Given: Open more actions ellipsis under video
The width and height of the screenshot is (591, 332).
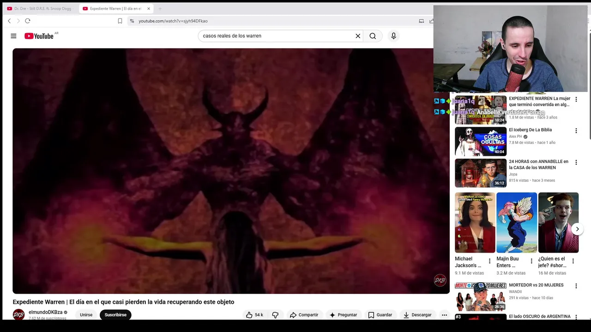Looking at the screenshot, I should point(444,315).
